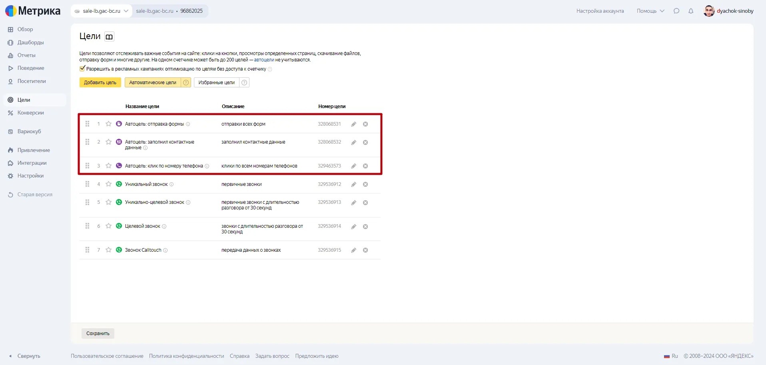Click drag handle of goal row 5

click(87, 202)
